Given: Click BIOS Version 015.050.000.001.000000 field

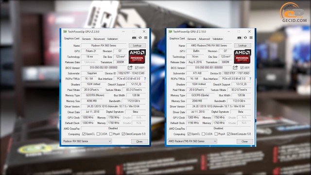Looking at the screenshot, I should tap(209, 68).
